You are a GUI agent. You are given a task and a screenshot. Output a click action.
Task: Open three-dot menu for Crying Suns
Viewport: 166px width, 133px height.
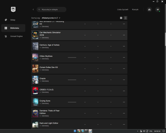click(x=124, y=102)
